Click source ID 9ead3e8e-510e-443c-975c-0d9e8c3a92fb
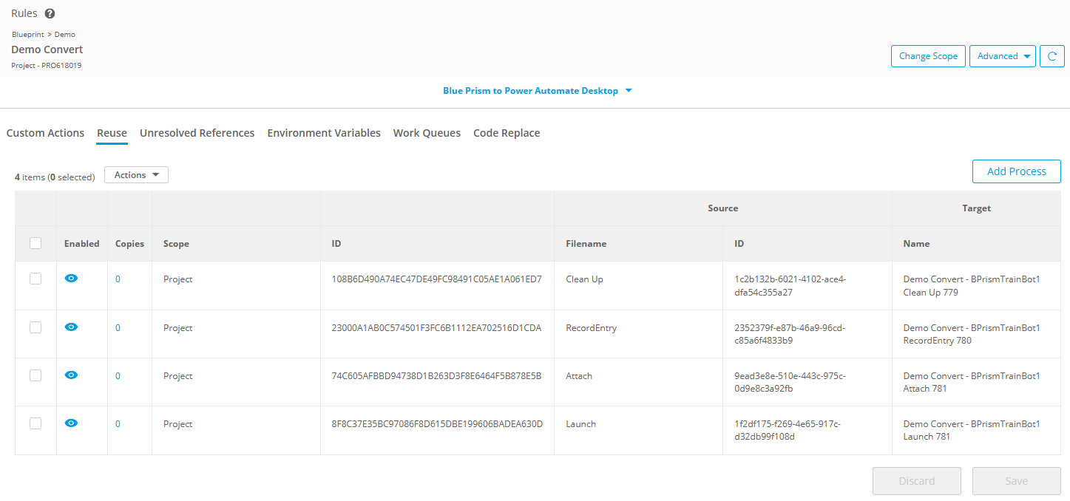 [790, 382]
